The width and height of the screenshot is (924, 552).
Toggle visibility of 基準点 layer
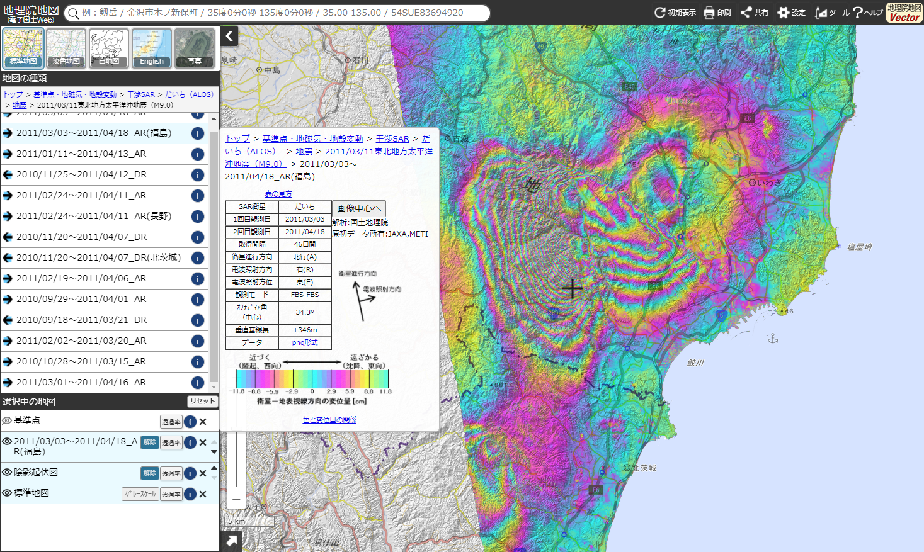pos(7,420)
